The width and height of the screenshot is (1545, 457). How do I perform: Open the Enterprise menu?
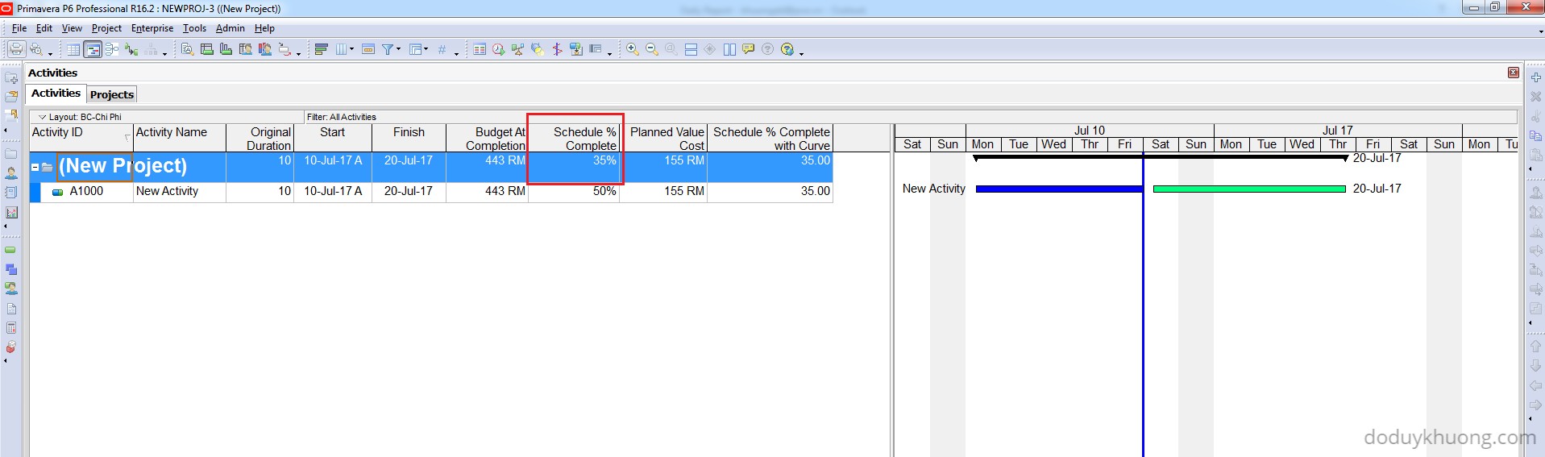click(152, 28)
